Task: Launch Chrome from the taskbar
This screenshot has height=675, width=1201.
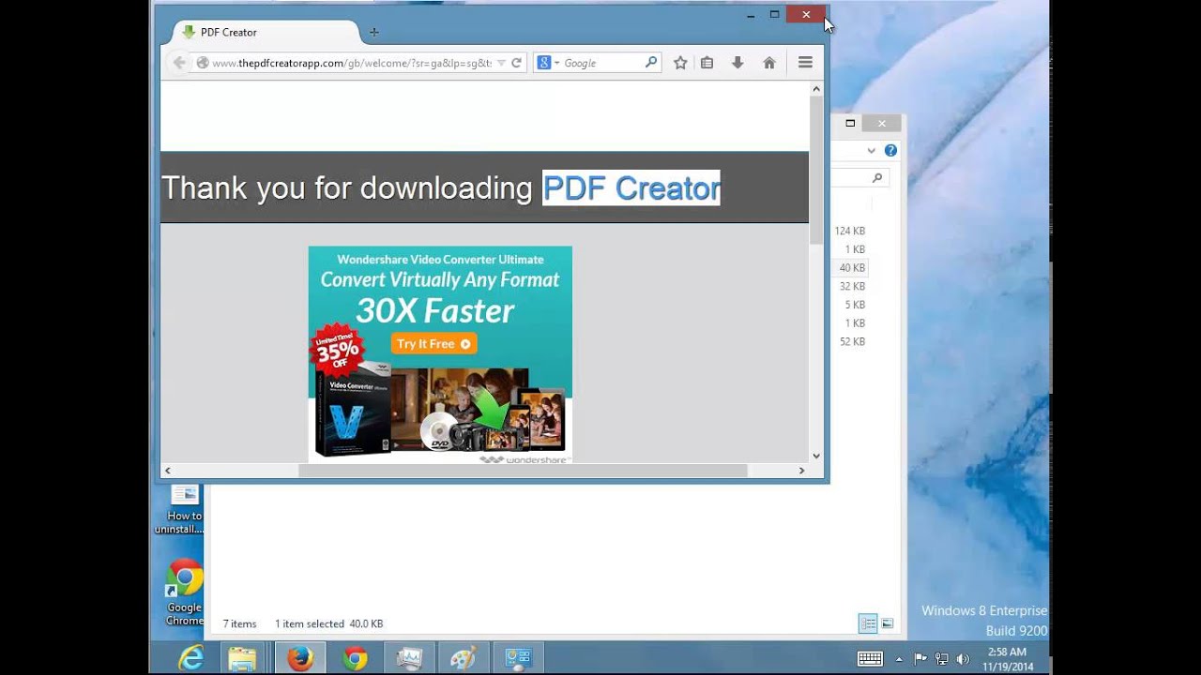Action: click(x=355, y=658)
